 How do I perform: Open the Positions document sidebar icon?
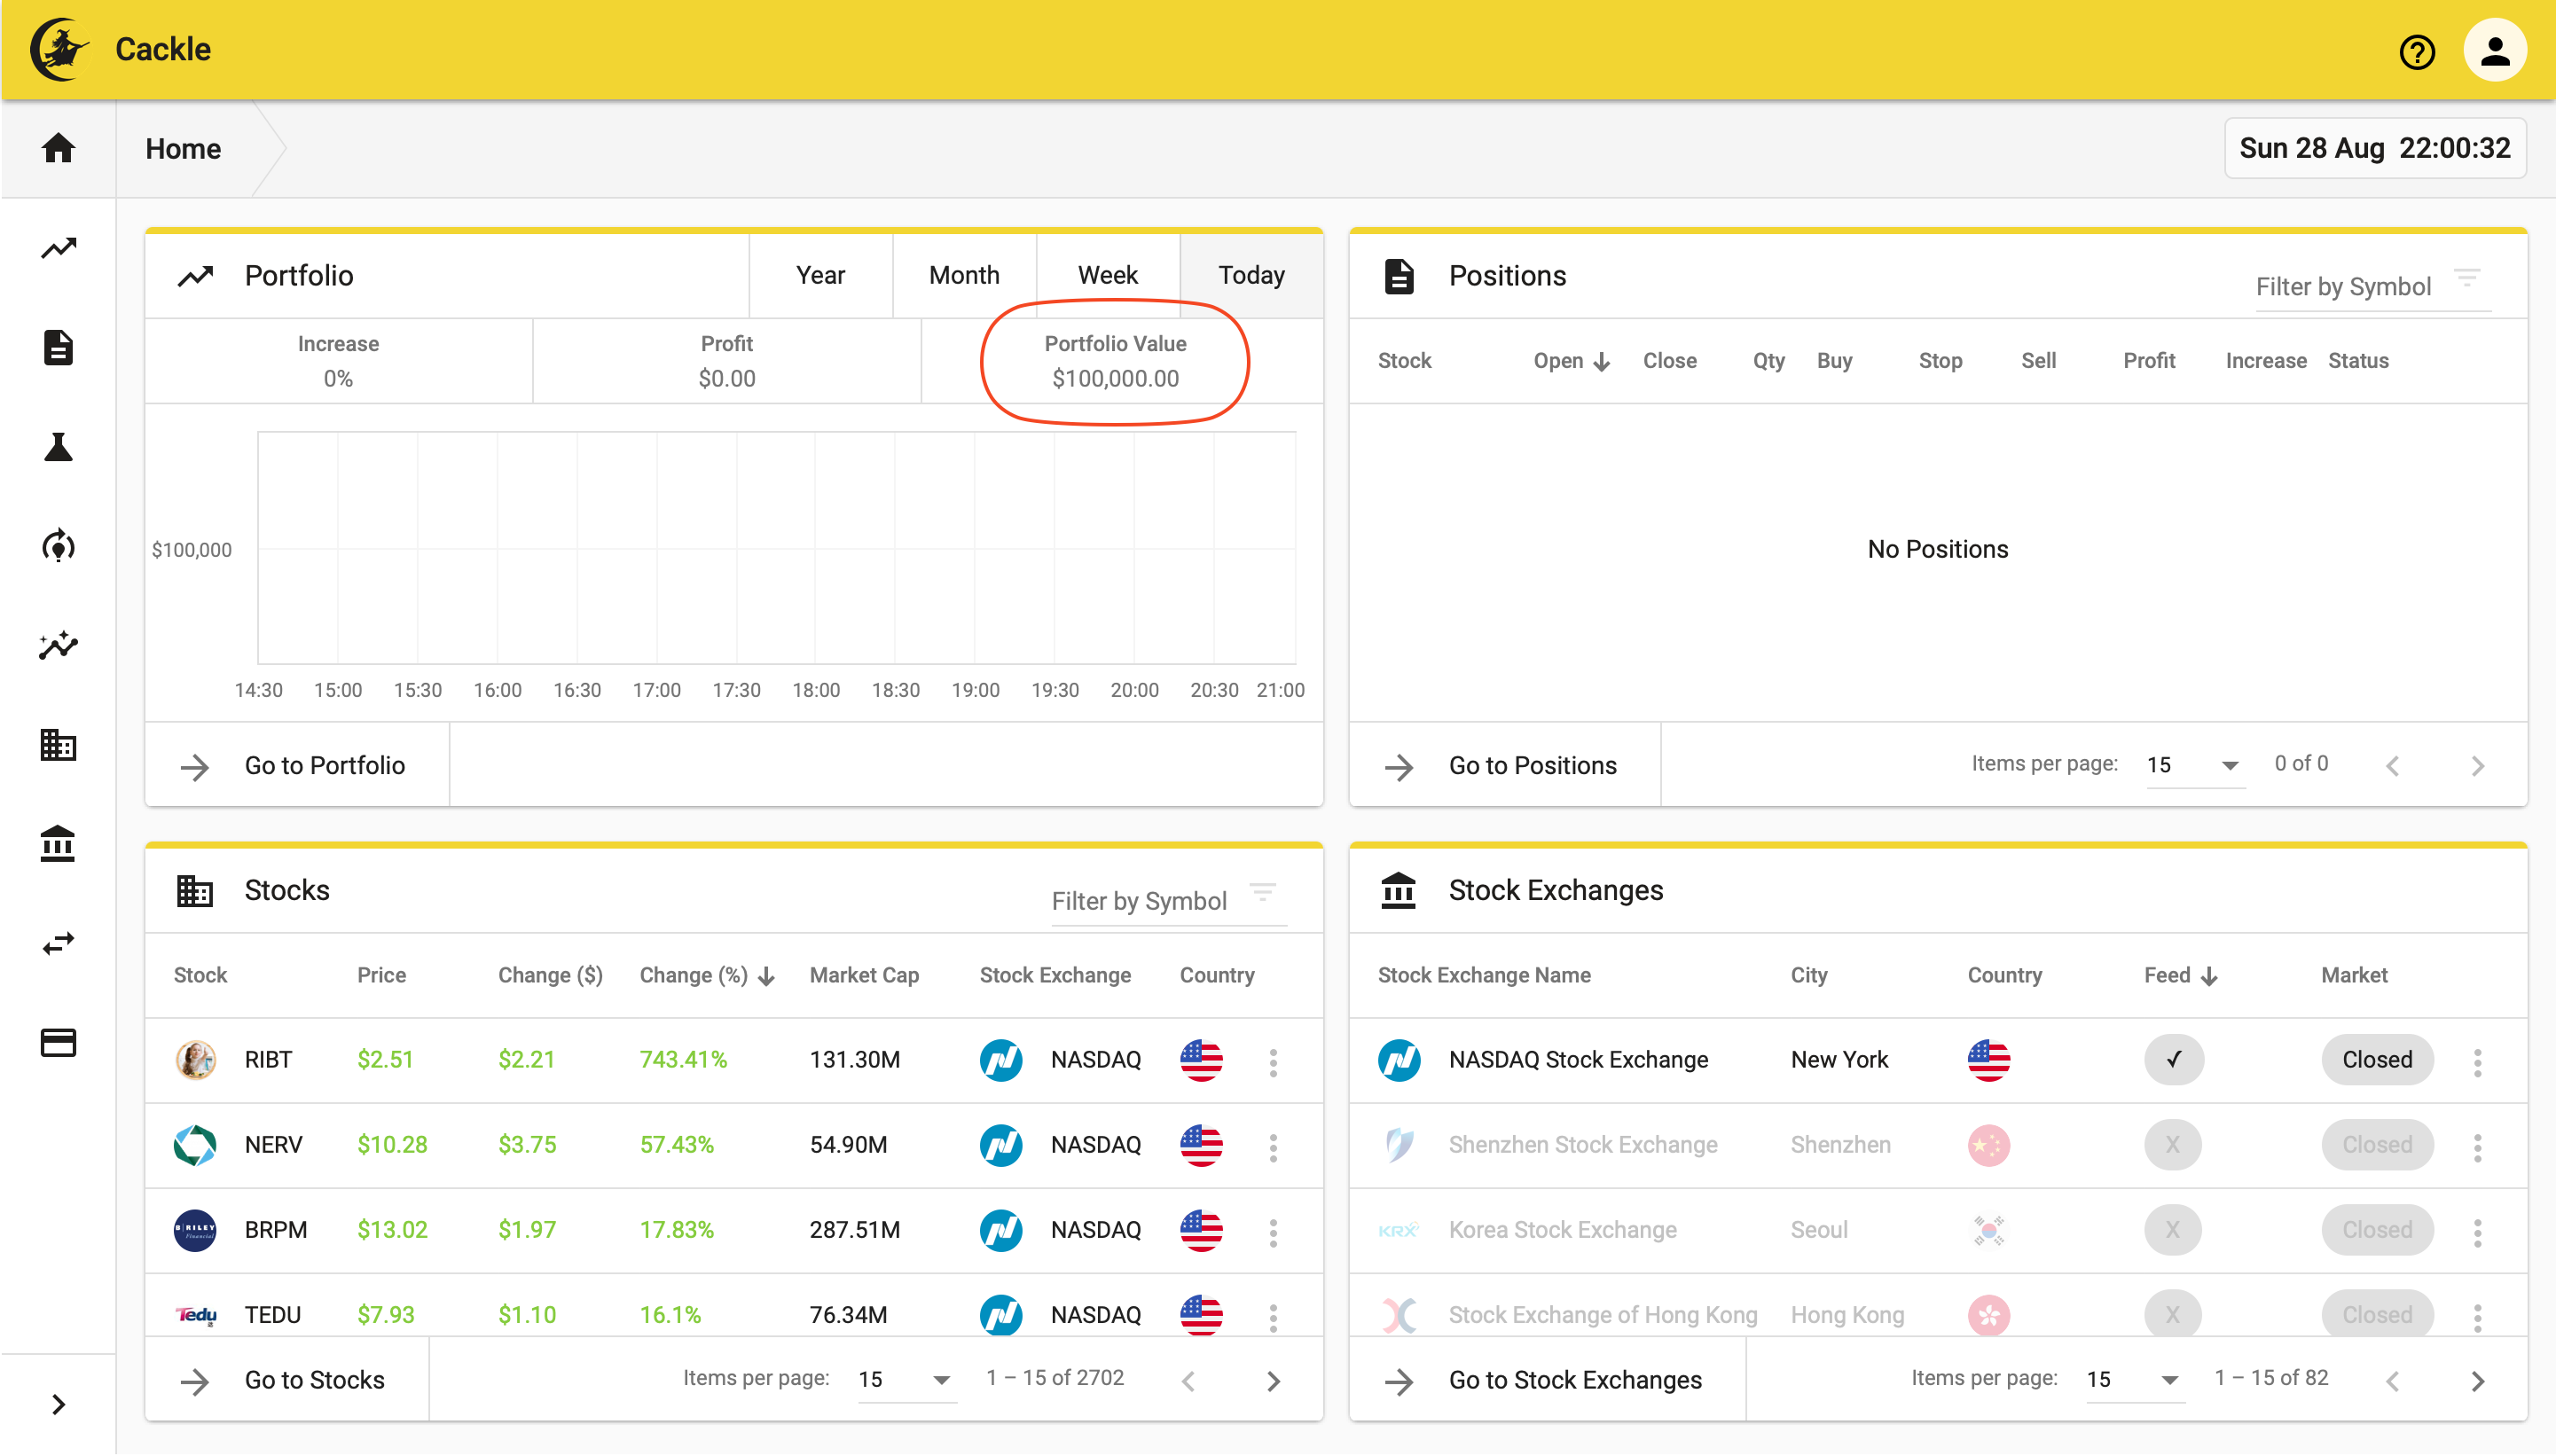point(58,347)
